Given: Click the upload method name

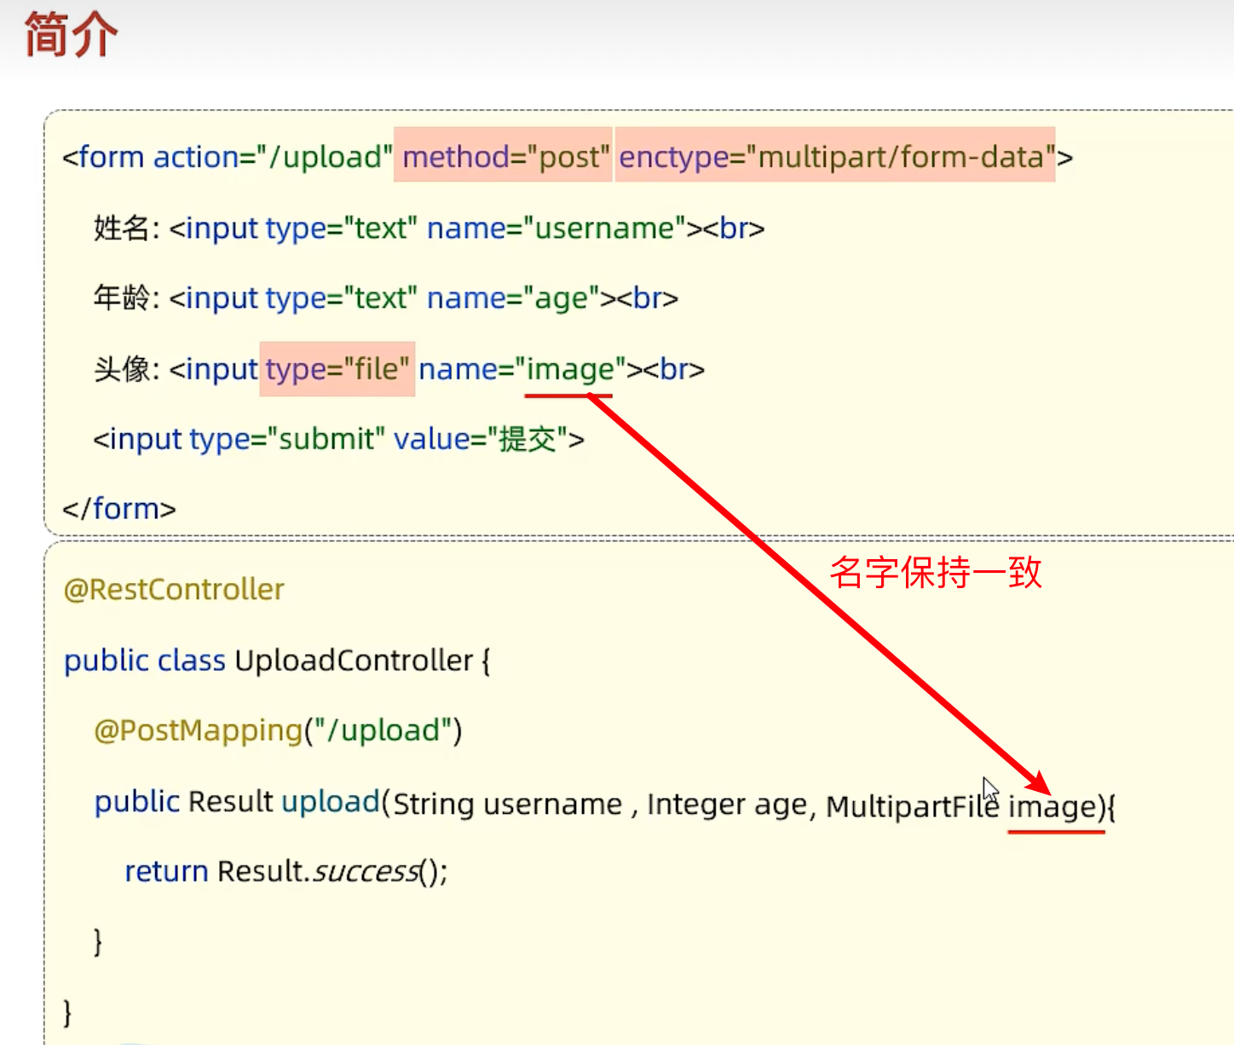Looking at the screenshot, I should 330,802.
